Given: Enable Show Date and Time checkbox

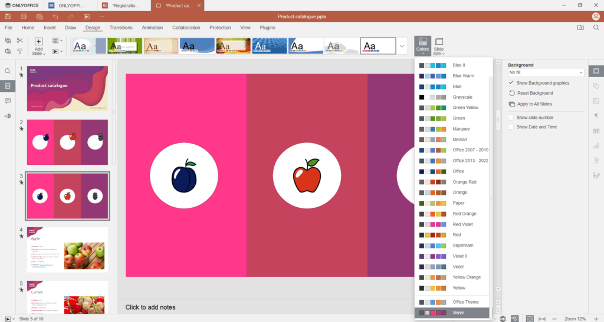Looking at the screenshot, I should pos(511,127).
